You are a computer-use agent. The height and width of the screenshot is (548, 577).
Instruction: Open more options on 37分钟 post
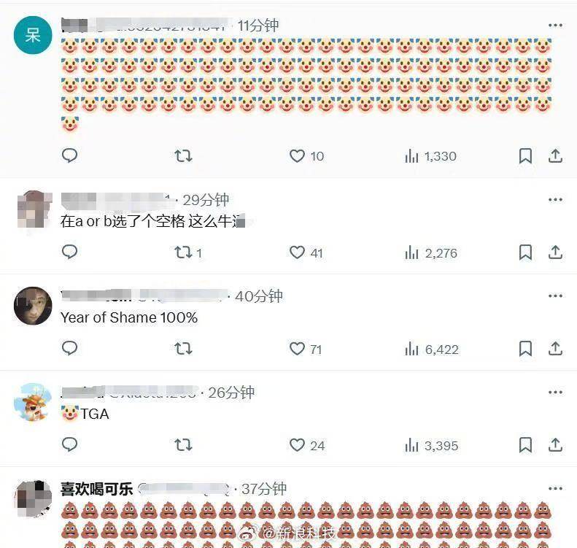(x=555, y=489)
